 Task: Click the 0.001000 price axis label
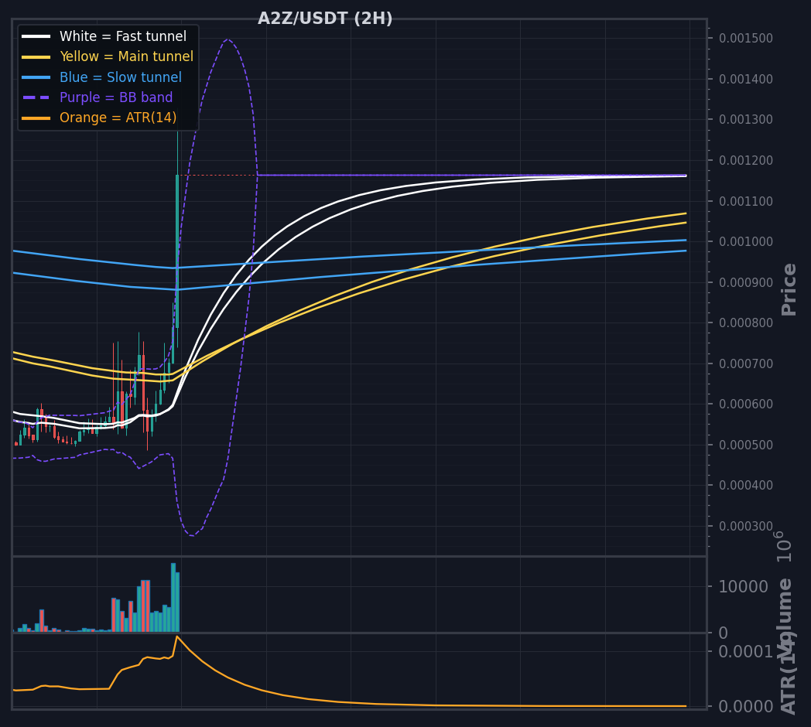(x=746, y=241)
